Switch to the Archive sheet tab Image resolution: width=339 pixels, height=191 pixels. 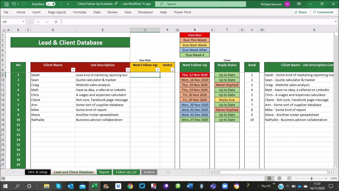[149, 172]
